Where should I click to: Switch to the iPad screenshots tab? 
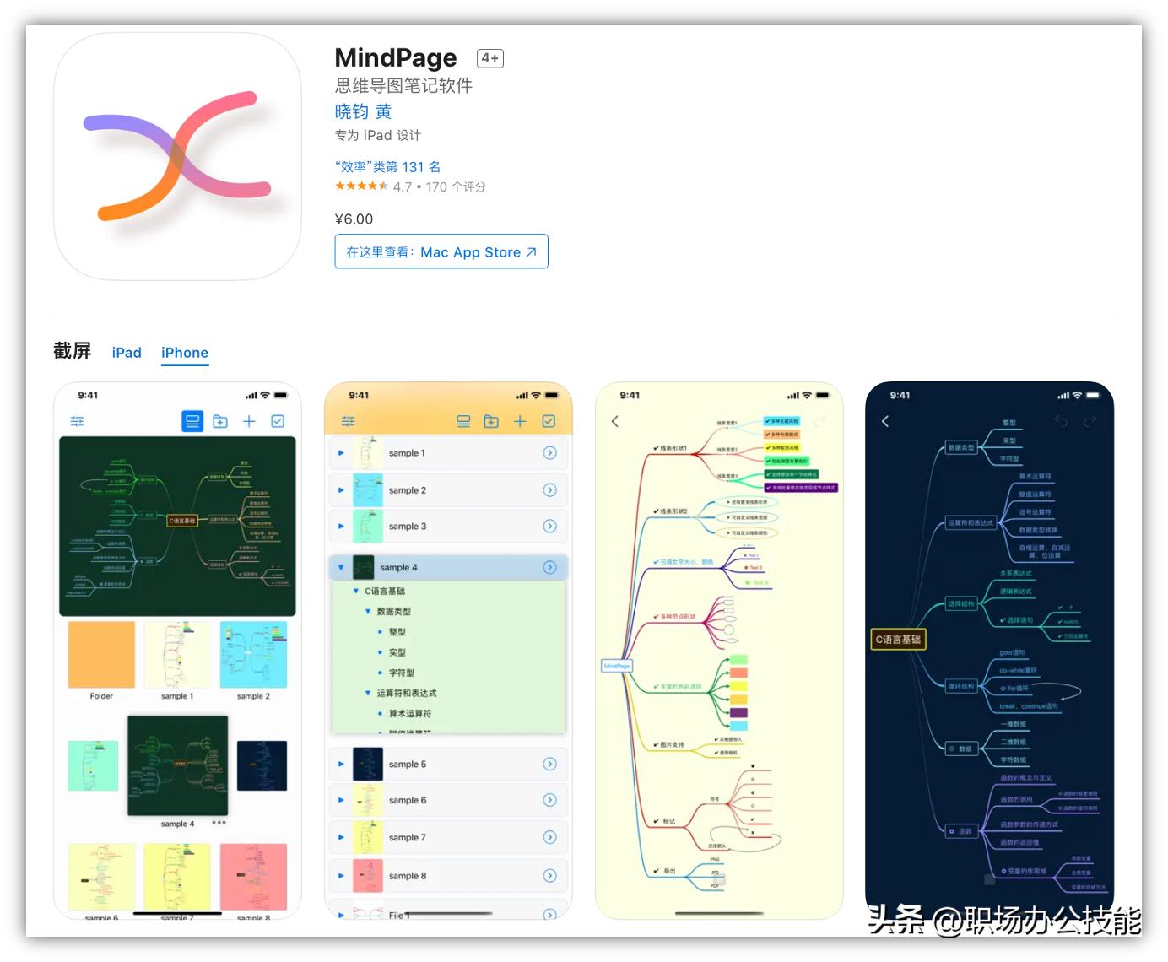127,353
